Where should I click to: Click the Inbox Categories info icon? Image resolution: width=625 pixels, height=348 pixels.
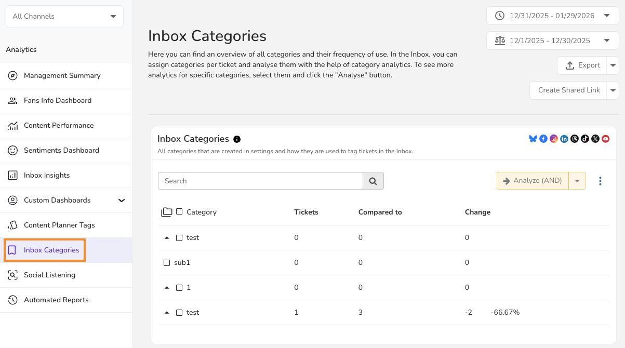coord(237,139)
